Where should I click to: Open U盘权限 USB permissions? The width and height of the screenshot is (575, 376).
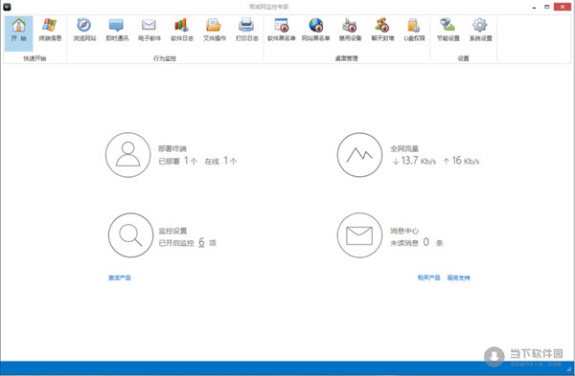click(414, 30)
